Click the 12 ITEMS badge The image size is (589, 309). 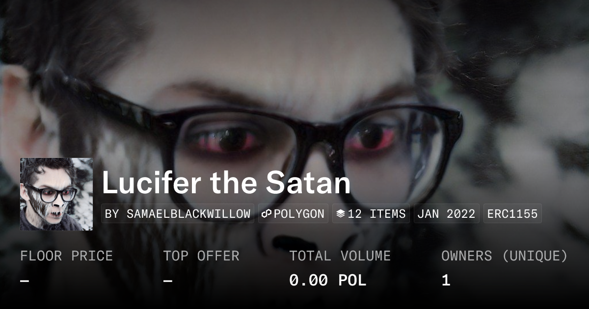coord(371,214)
